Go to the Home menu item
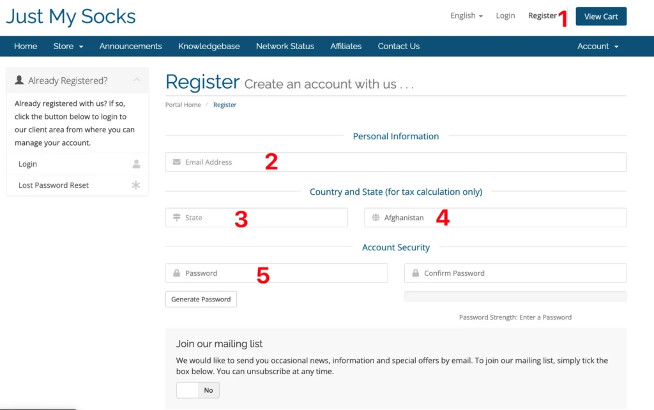The width and height of the screenshot is (654, 410). (x=26, y=46)
